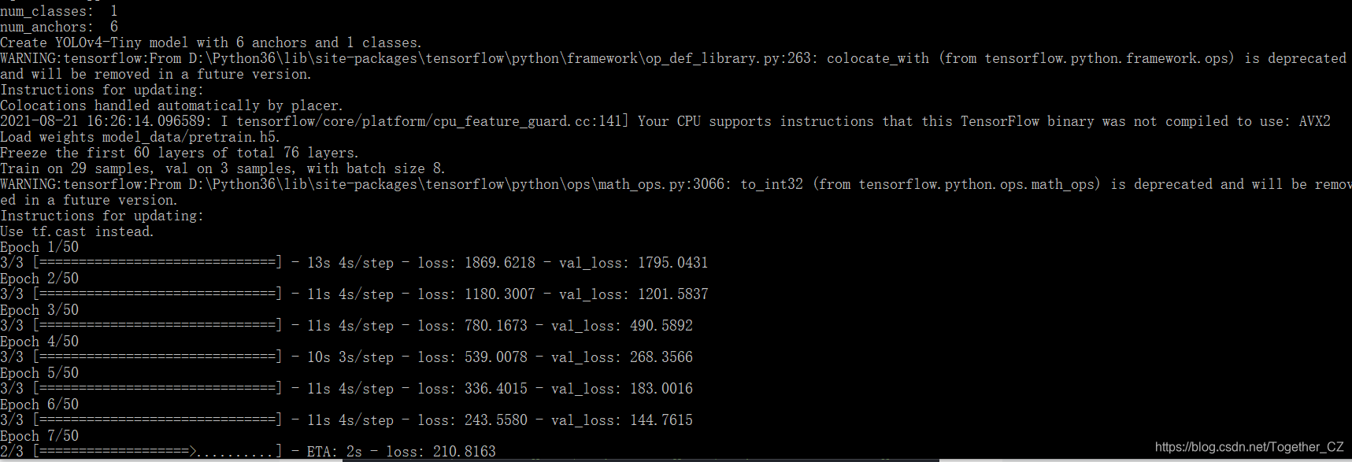Click first 'Instructions for updating:' line
This screenshot has width=1352, height=462.
102,90
